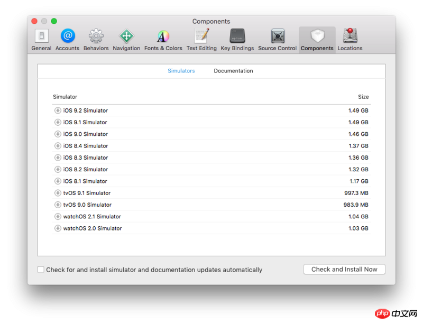Download the iOS 8.2 Simulator
Viewport: 423px width, 324px height.
58,170
